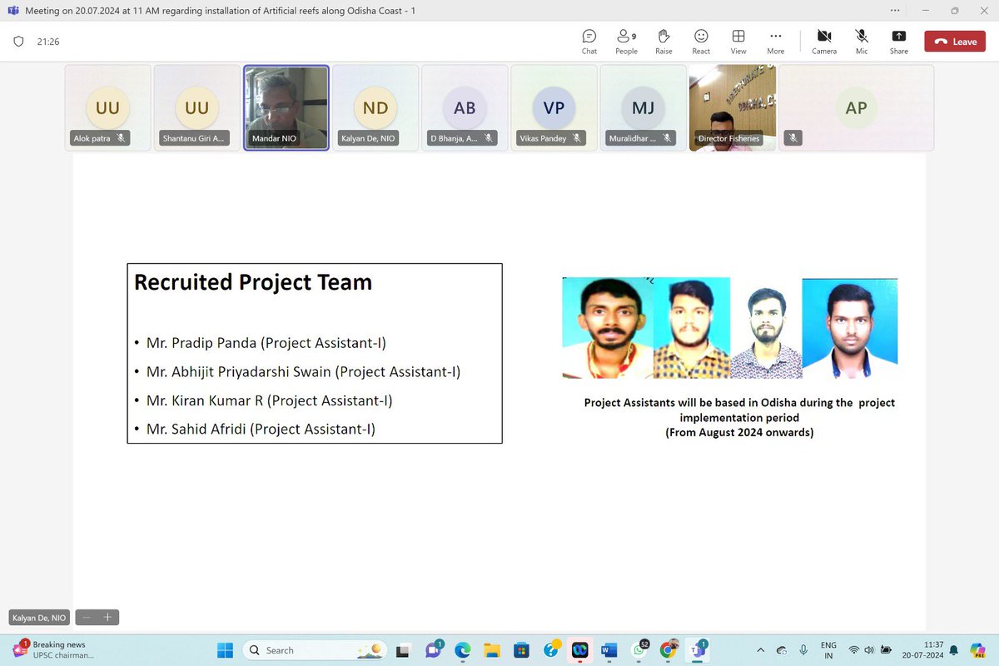Select Muralidhar participant tile
Viewport: 999px width, 666px height.
coord(642,107)
